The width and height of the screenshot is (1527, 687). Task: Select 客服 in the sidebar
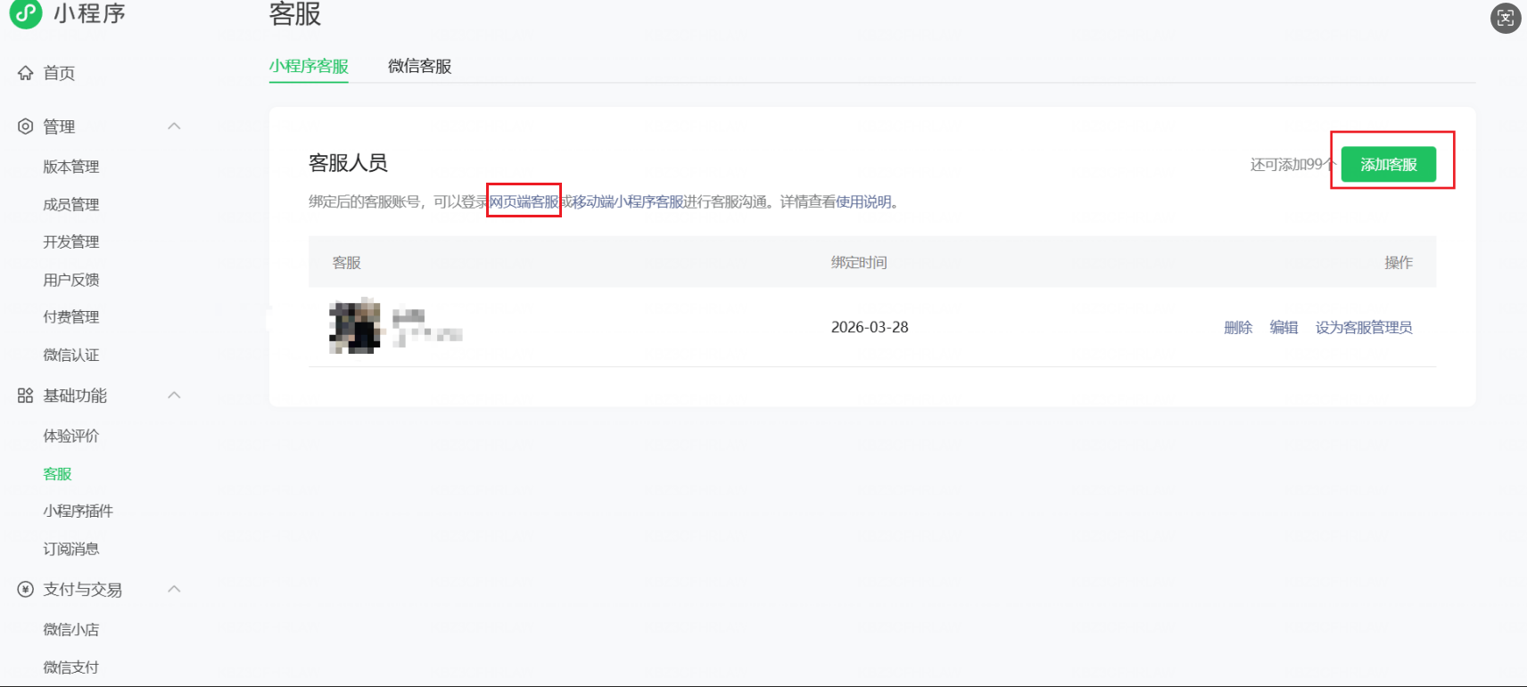57,474
